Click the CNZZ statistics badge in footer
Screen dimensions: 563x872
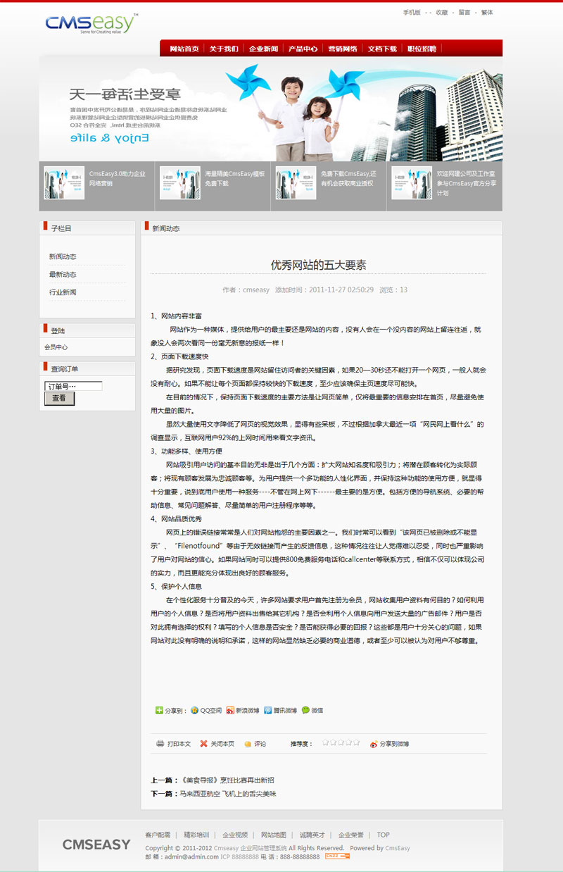coord(337,857)
